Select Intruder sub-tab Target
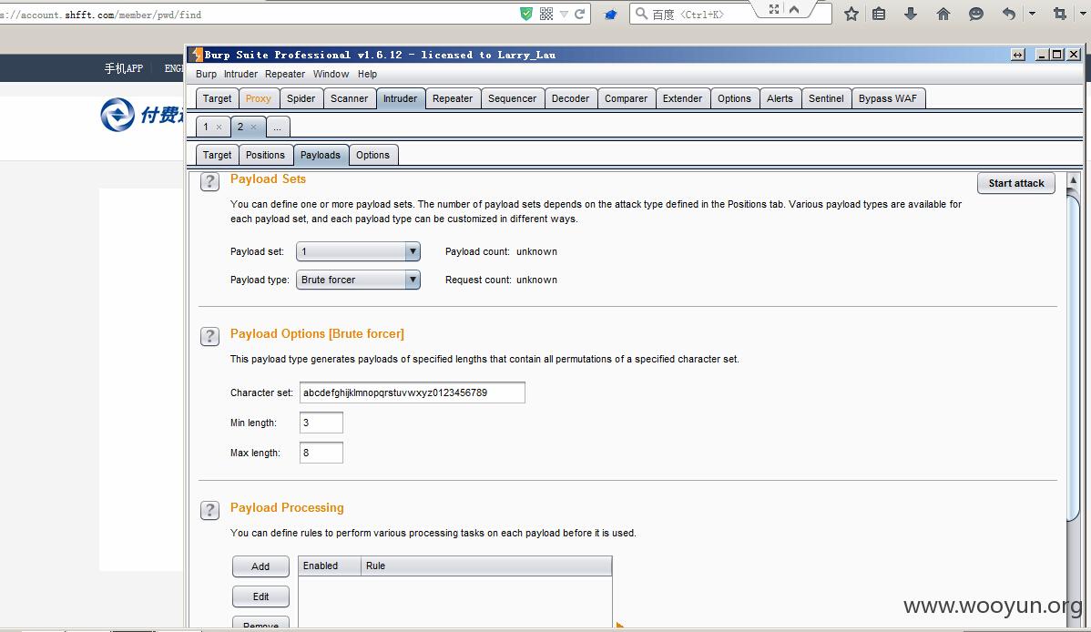Viewport: 1091px width, 632px height. pos(217,155)
